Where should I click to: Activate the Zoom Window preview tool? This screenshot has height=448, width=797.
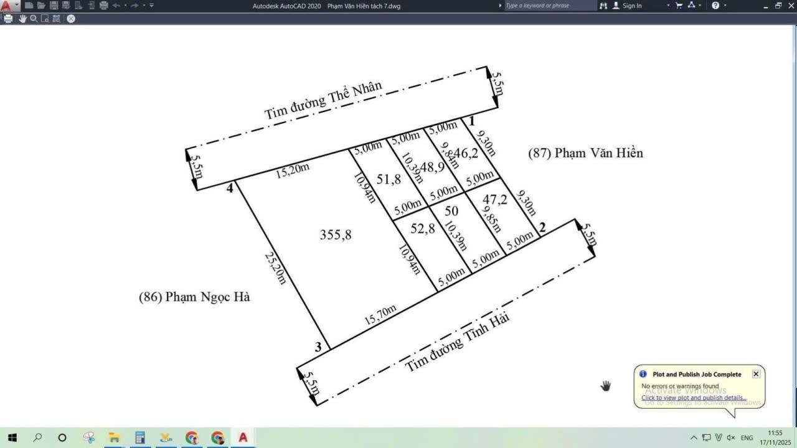44,19
